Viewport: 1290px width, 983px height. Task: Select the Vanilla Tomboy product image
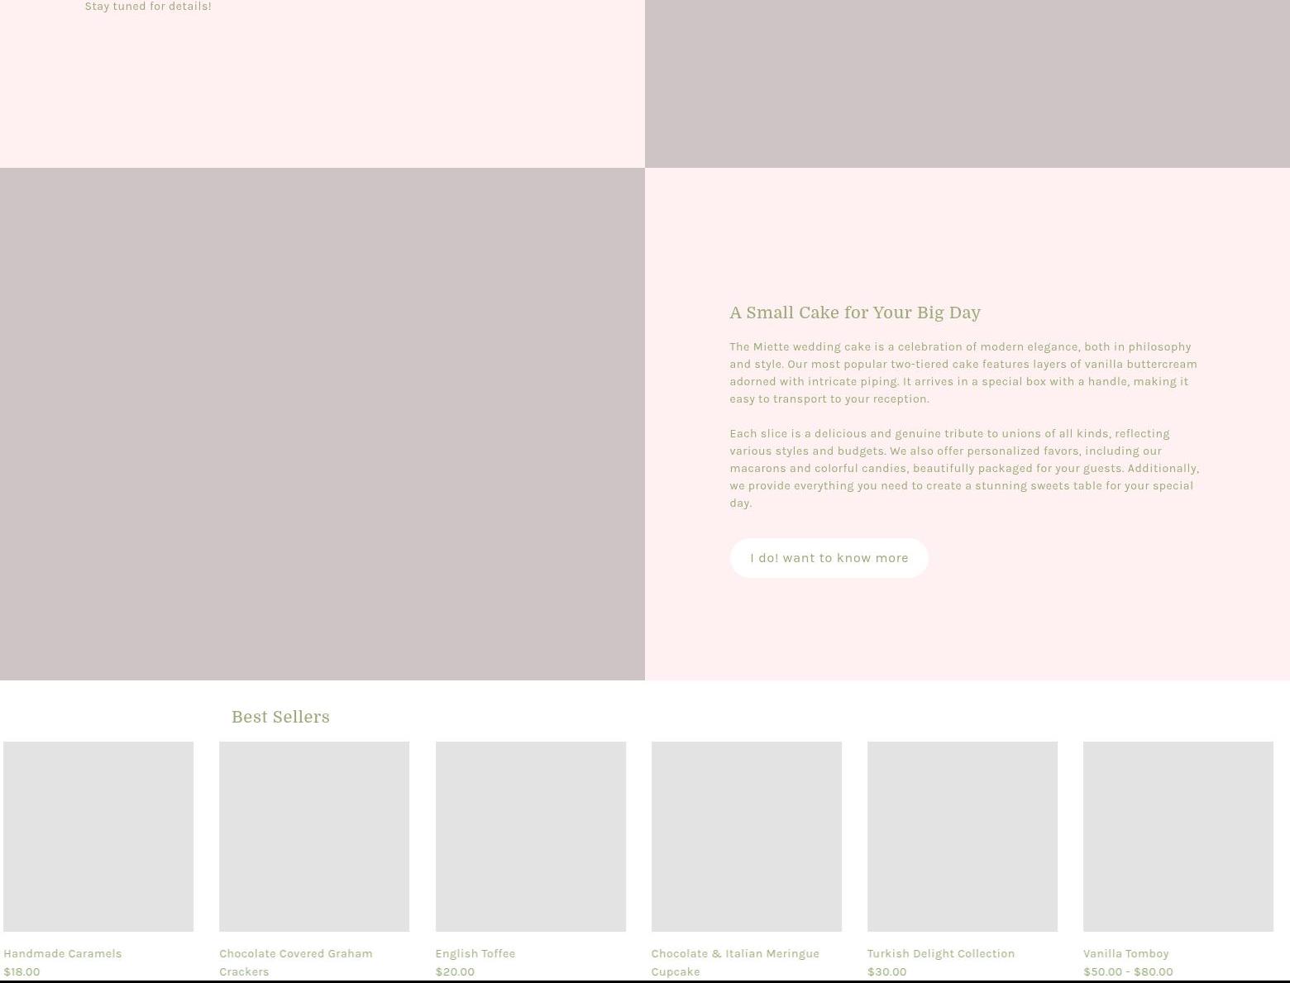tap(1178, 836)
